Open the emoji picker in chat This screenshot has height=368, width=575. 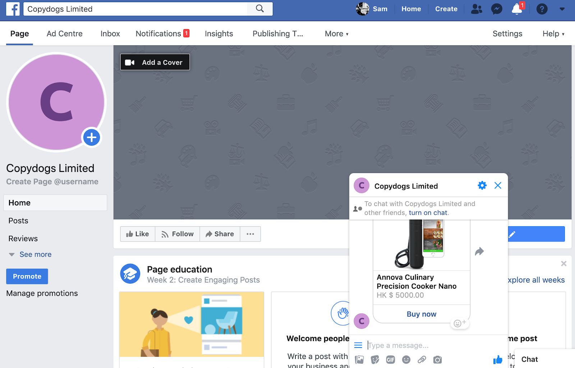tap(406, 360)
